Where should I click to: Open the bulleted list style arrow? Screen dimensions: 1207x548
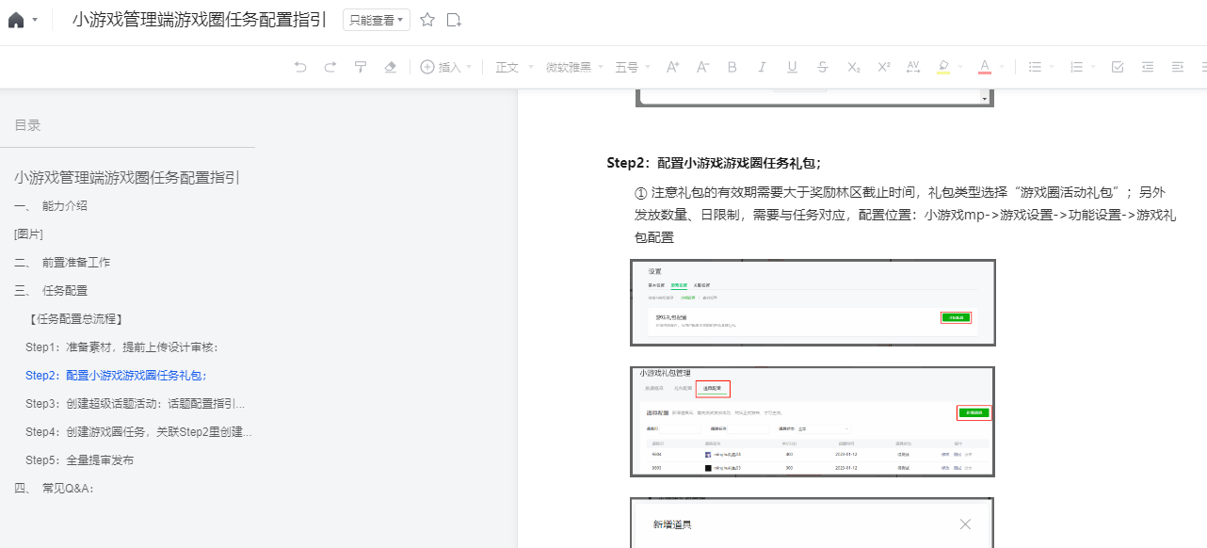tap(1053, 67)
